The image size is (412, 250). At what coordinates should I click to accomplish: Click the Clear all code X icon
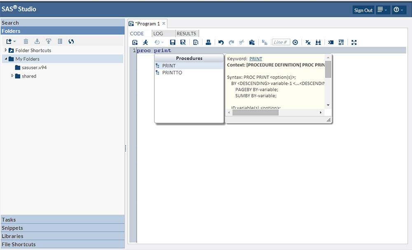(308, 42)
